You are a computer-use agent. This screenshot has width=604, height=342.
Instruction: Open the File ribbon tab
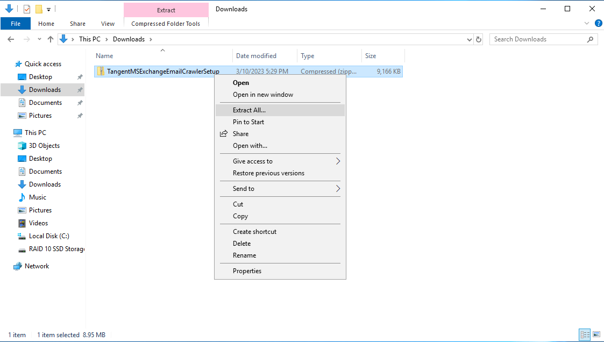pos(16,24)
